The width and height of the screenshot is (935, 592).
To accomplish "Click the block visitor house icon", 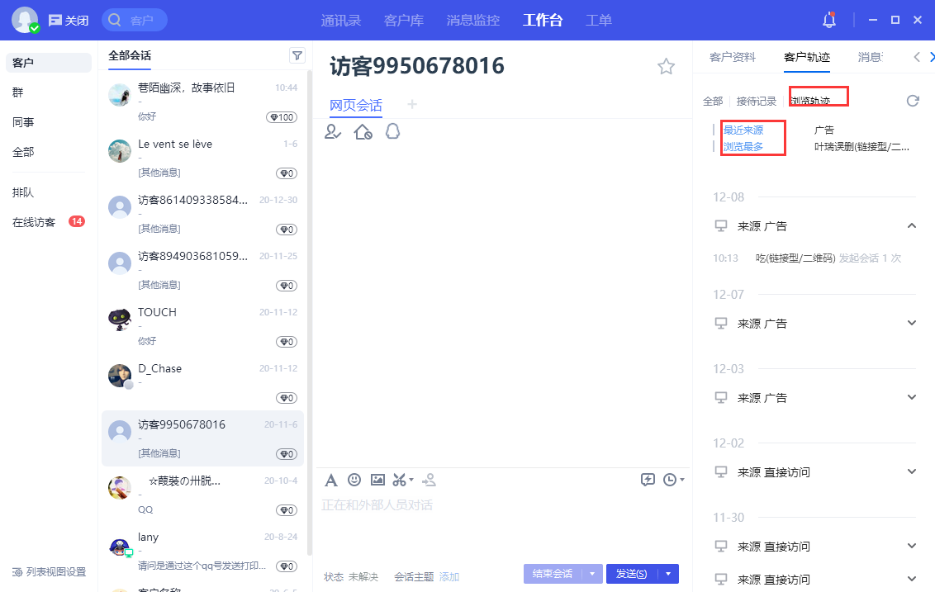I will 363,131.
